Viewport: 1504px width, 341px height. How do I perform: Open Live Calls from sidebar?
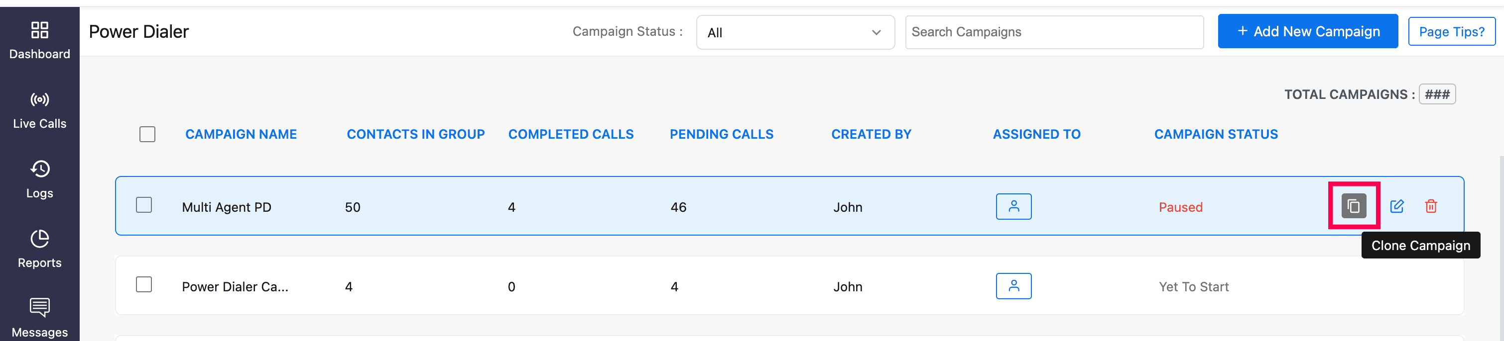point(40,110)
